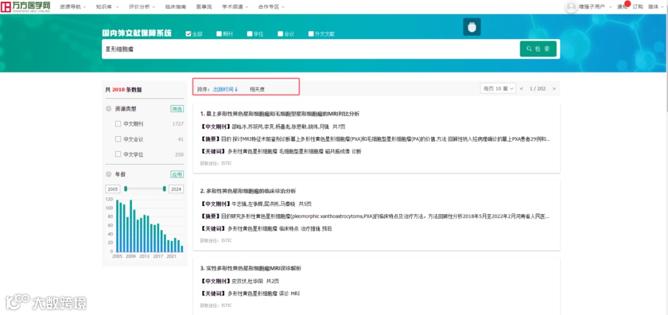The image size is (668, 315).
Task: Click the year range slider track
Action: coord(145,189)
